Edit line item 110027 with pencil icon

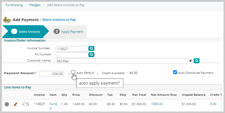pyautogui.click(x=15, y=104)
